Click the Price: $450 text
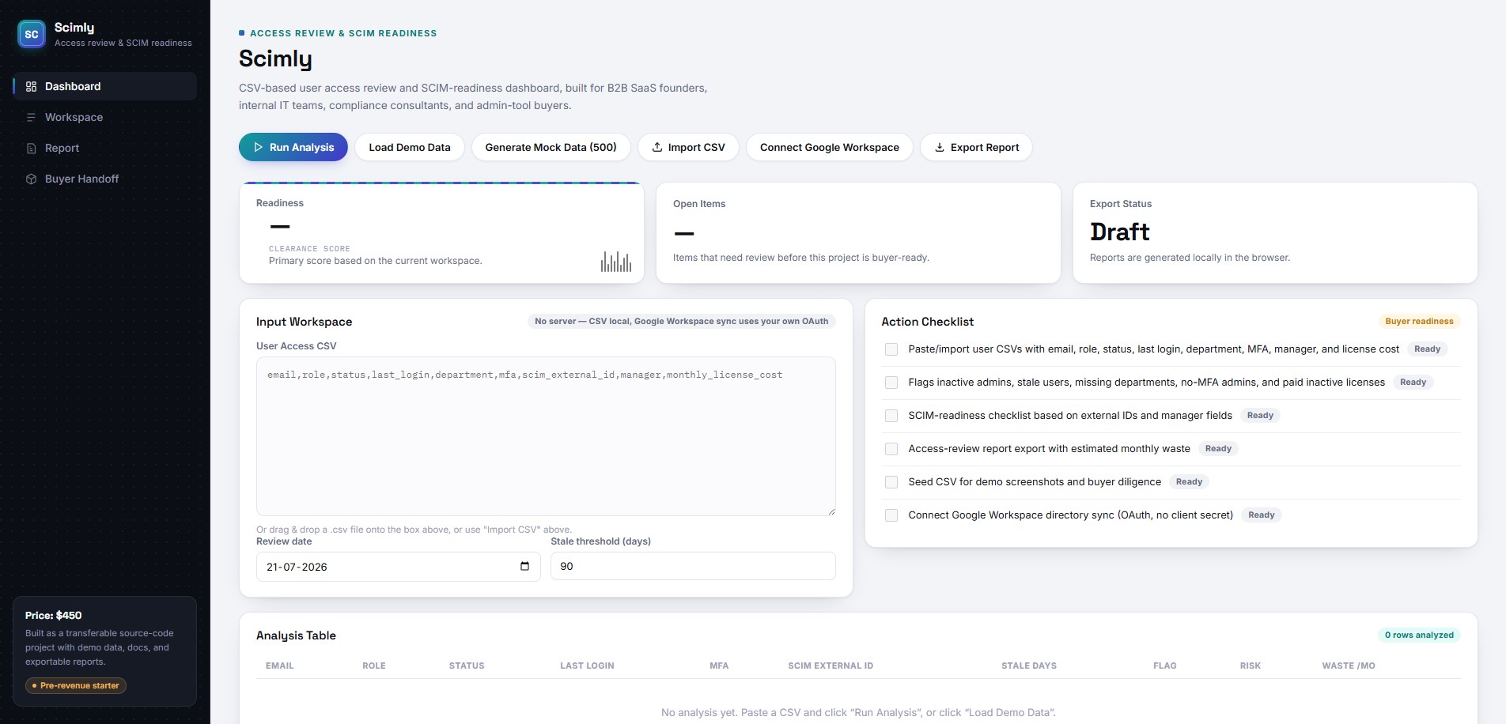1506x724 pixels. pos(53,615)
